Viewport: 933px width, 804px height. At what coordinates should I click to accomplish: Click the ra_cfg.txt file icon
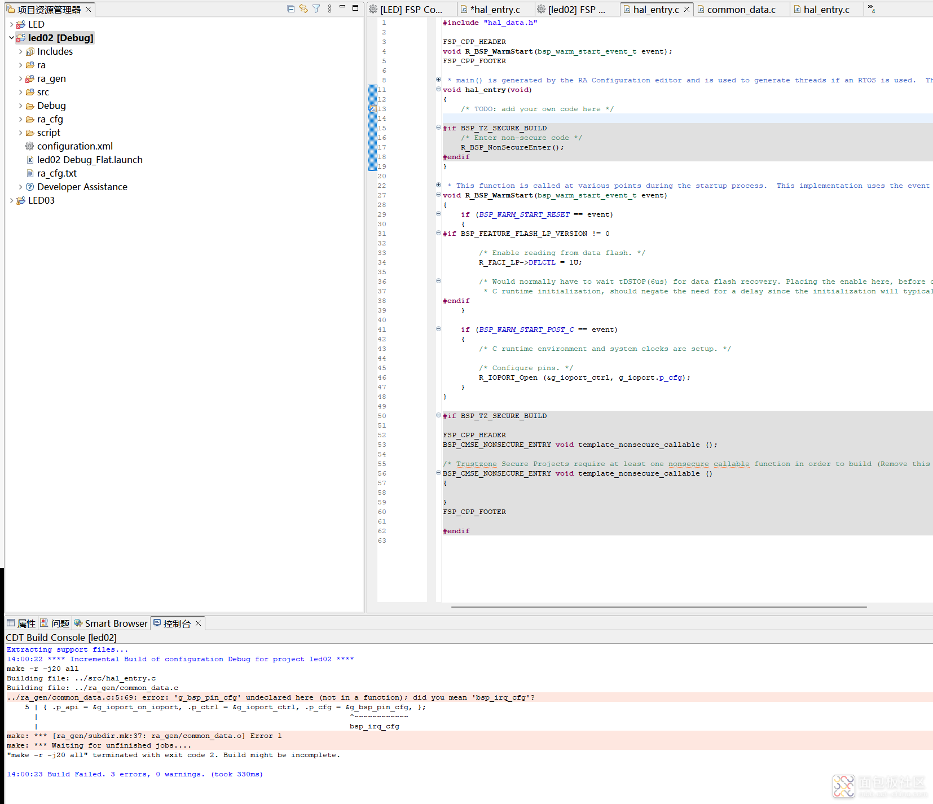30,173
